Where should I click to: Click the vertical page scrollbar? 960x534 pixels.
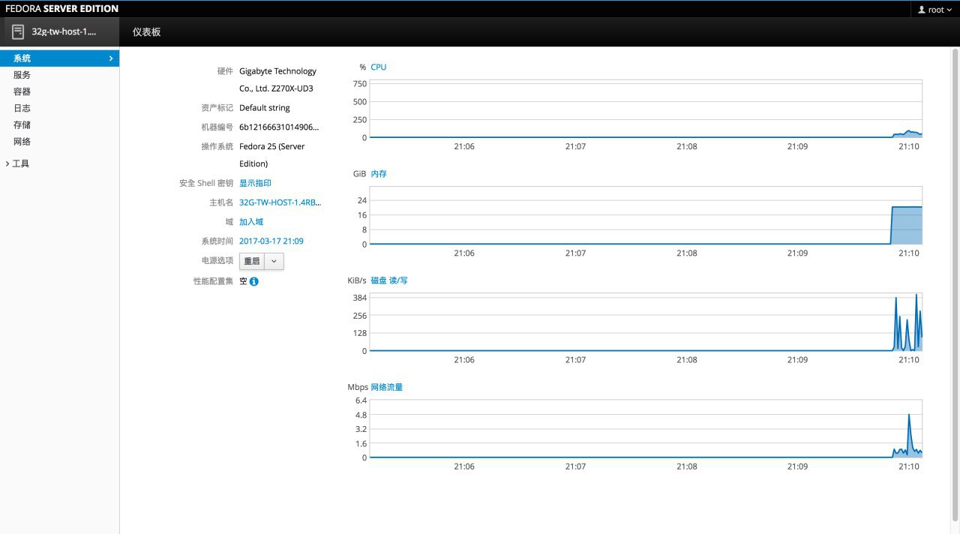pos(955,285)
